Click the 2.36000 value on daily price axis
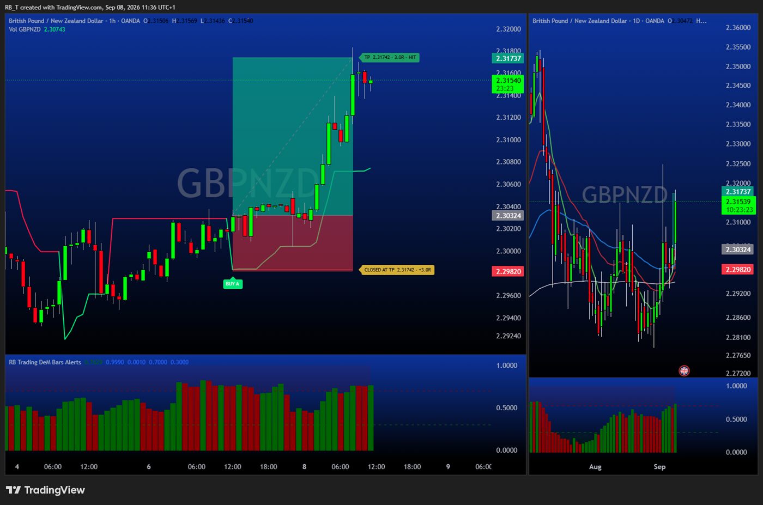Viewport: 763px width, 505px height. pos(738,28)
